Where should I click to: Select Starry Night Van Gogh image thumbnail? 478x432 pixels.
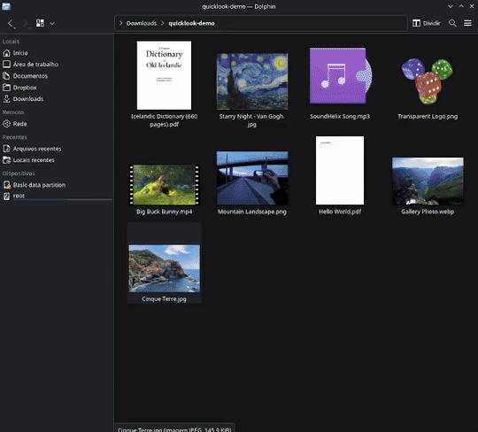pyautogui.click(x=252, y=81)
